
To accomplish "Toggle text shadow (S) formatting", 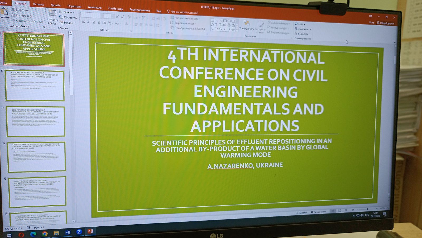I will coord(99,23).
